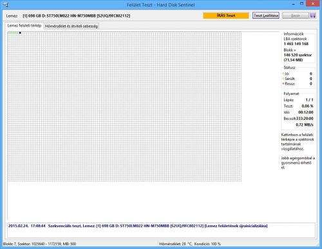
Task: Click the save floppy disk icon
Action: pos(313,15)
